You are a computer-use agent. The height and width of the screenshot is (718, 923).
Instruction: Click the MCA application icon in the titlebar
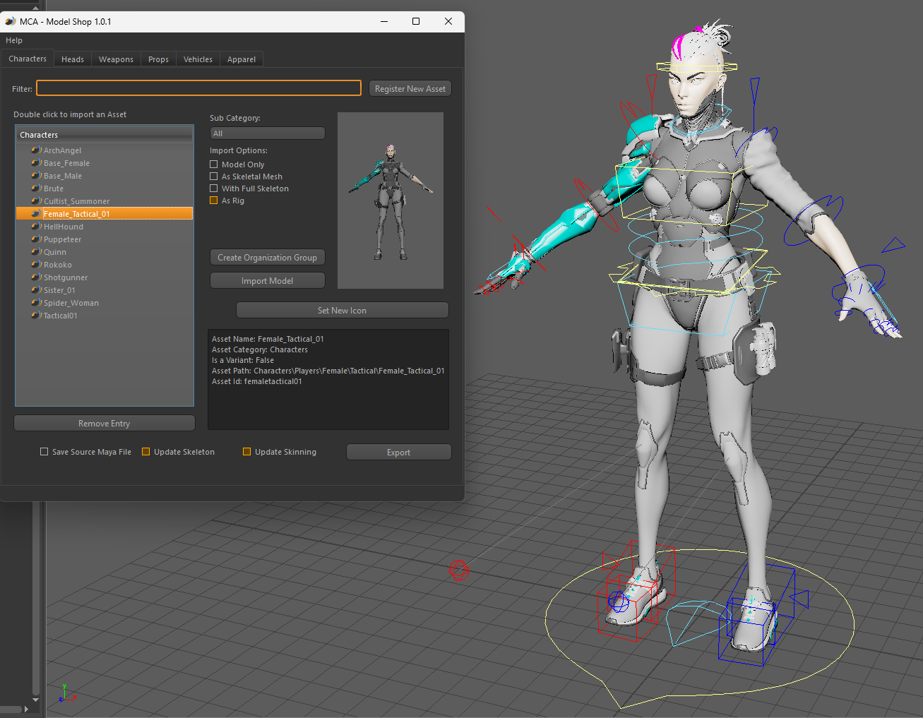[x=10, y=21]
